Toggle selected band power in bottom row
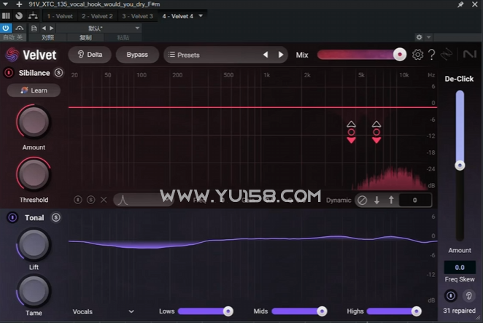This screenshot has width=483, height=323. 78,200
